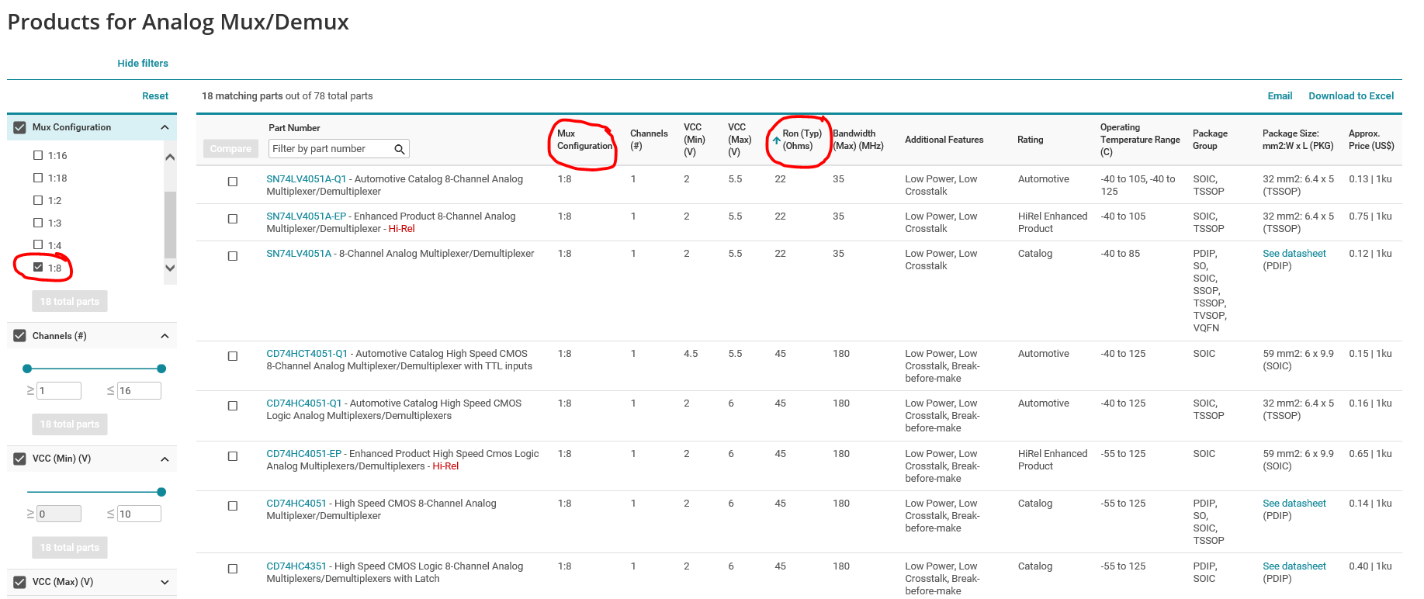Screen dimensions: 1424x599
Task: Click the Channels maximum value field
Action: [139, 390]
